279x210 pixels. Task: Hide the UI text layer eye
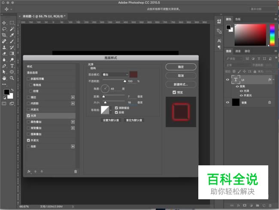click(x=227, y=80)
